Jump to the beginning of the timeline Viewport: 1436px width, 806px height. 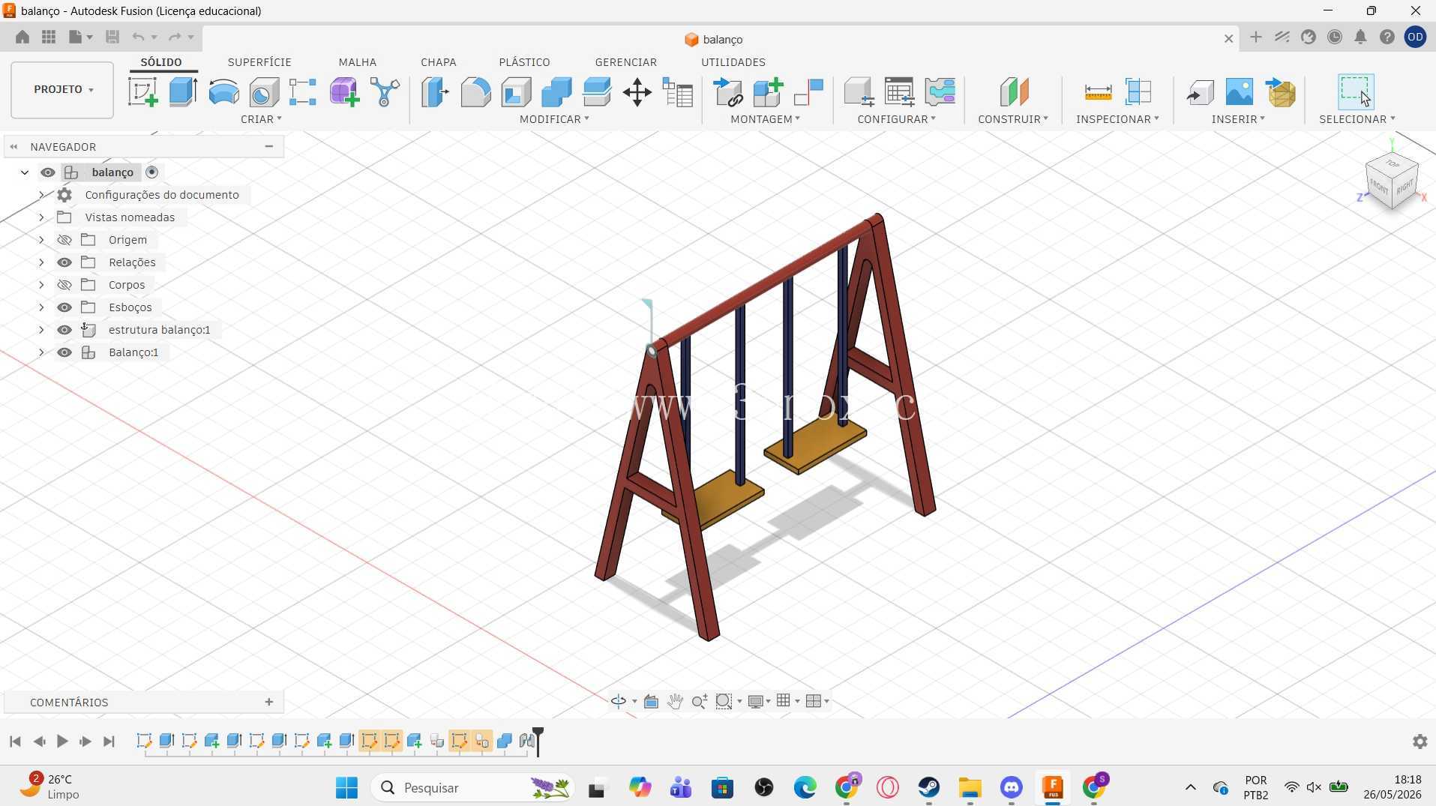(x=15, y=742)
